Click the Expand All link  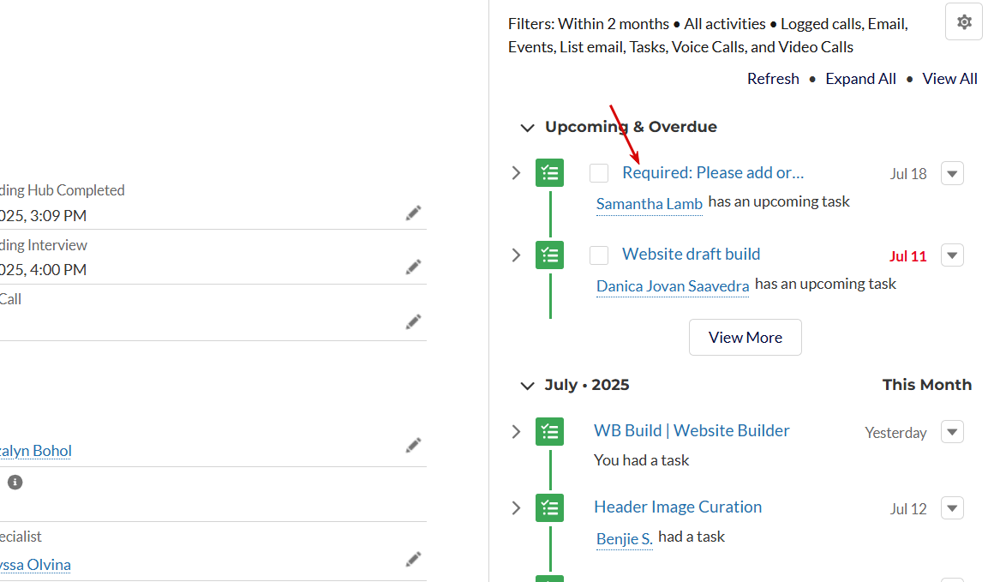[860, 79]
